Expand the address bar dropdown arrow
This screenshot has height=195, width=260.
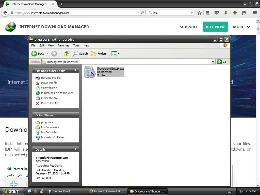(213, 62)
